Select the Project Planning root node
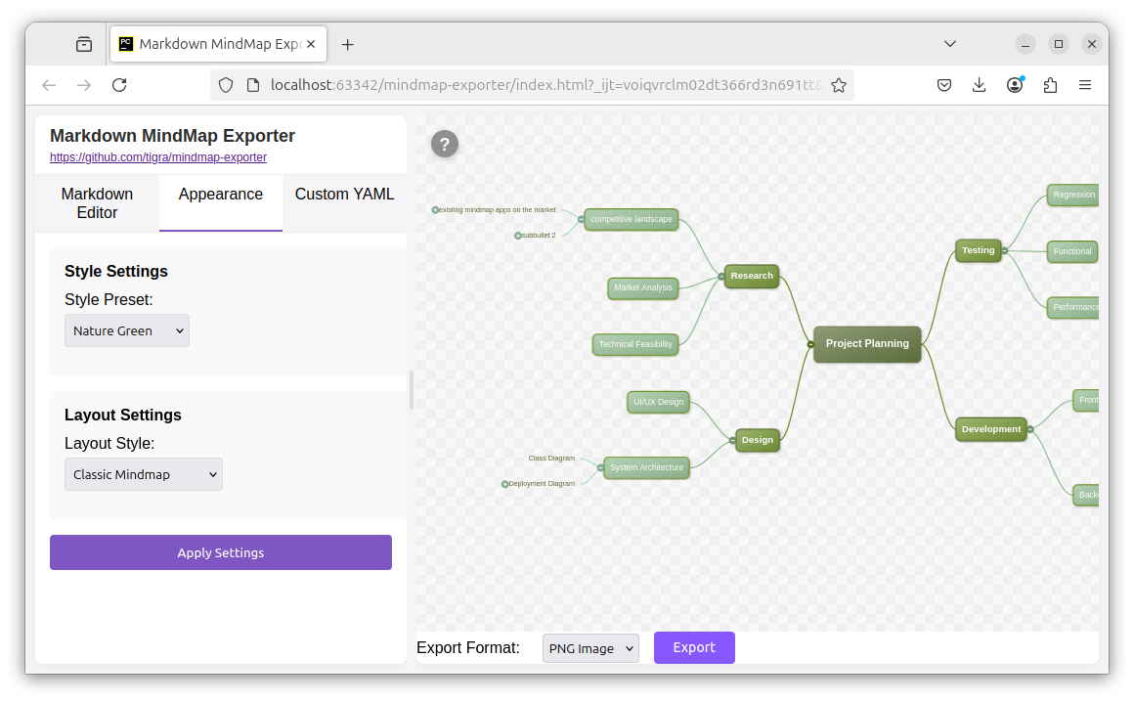The image size is (1134, 702). (866, 343)
